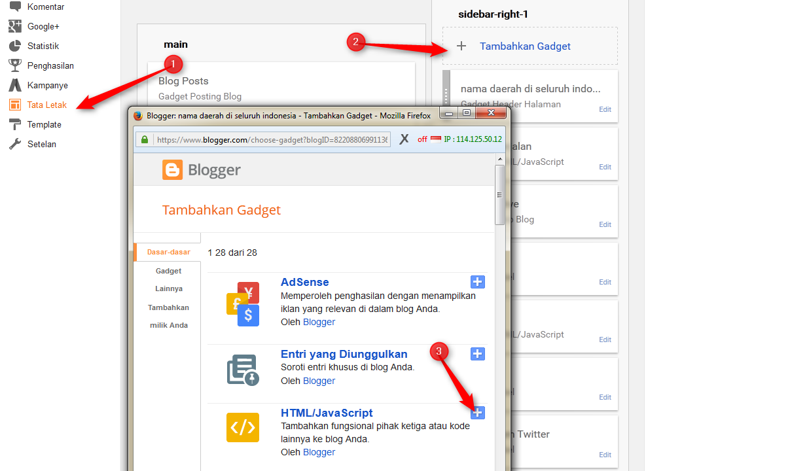Click the Entri yang Diunggulkan pinned-post icon

tap(243, 370)
